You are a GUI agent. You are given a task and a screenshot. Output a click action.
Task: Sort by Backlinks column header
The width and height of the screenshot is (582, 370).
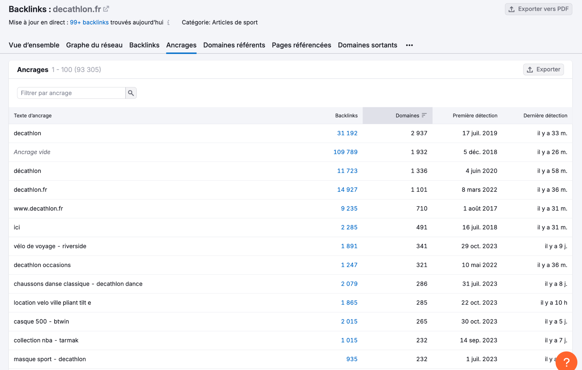[x=346, y=116]
